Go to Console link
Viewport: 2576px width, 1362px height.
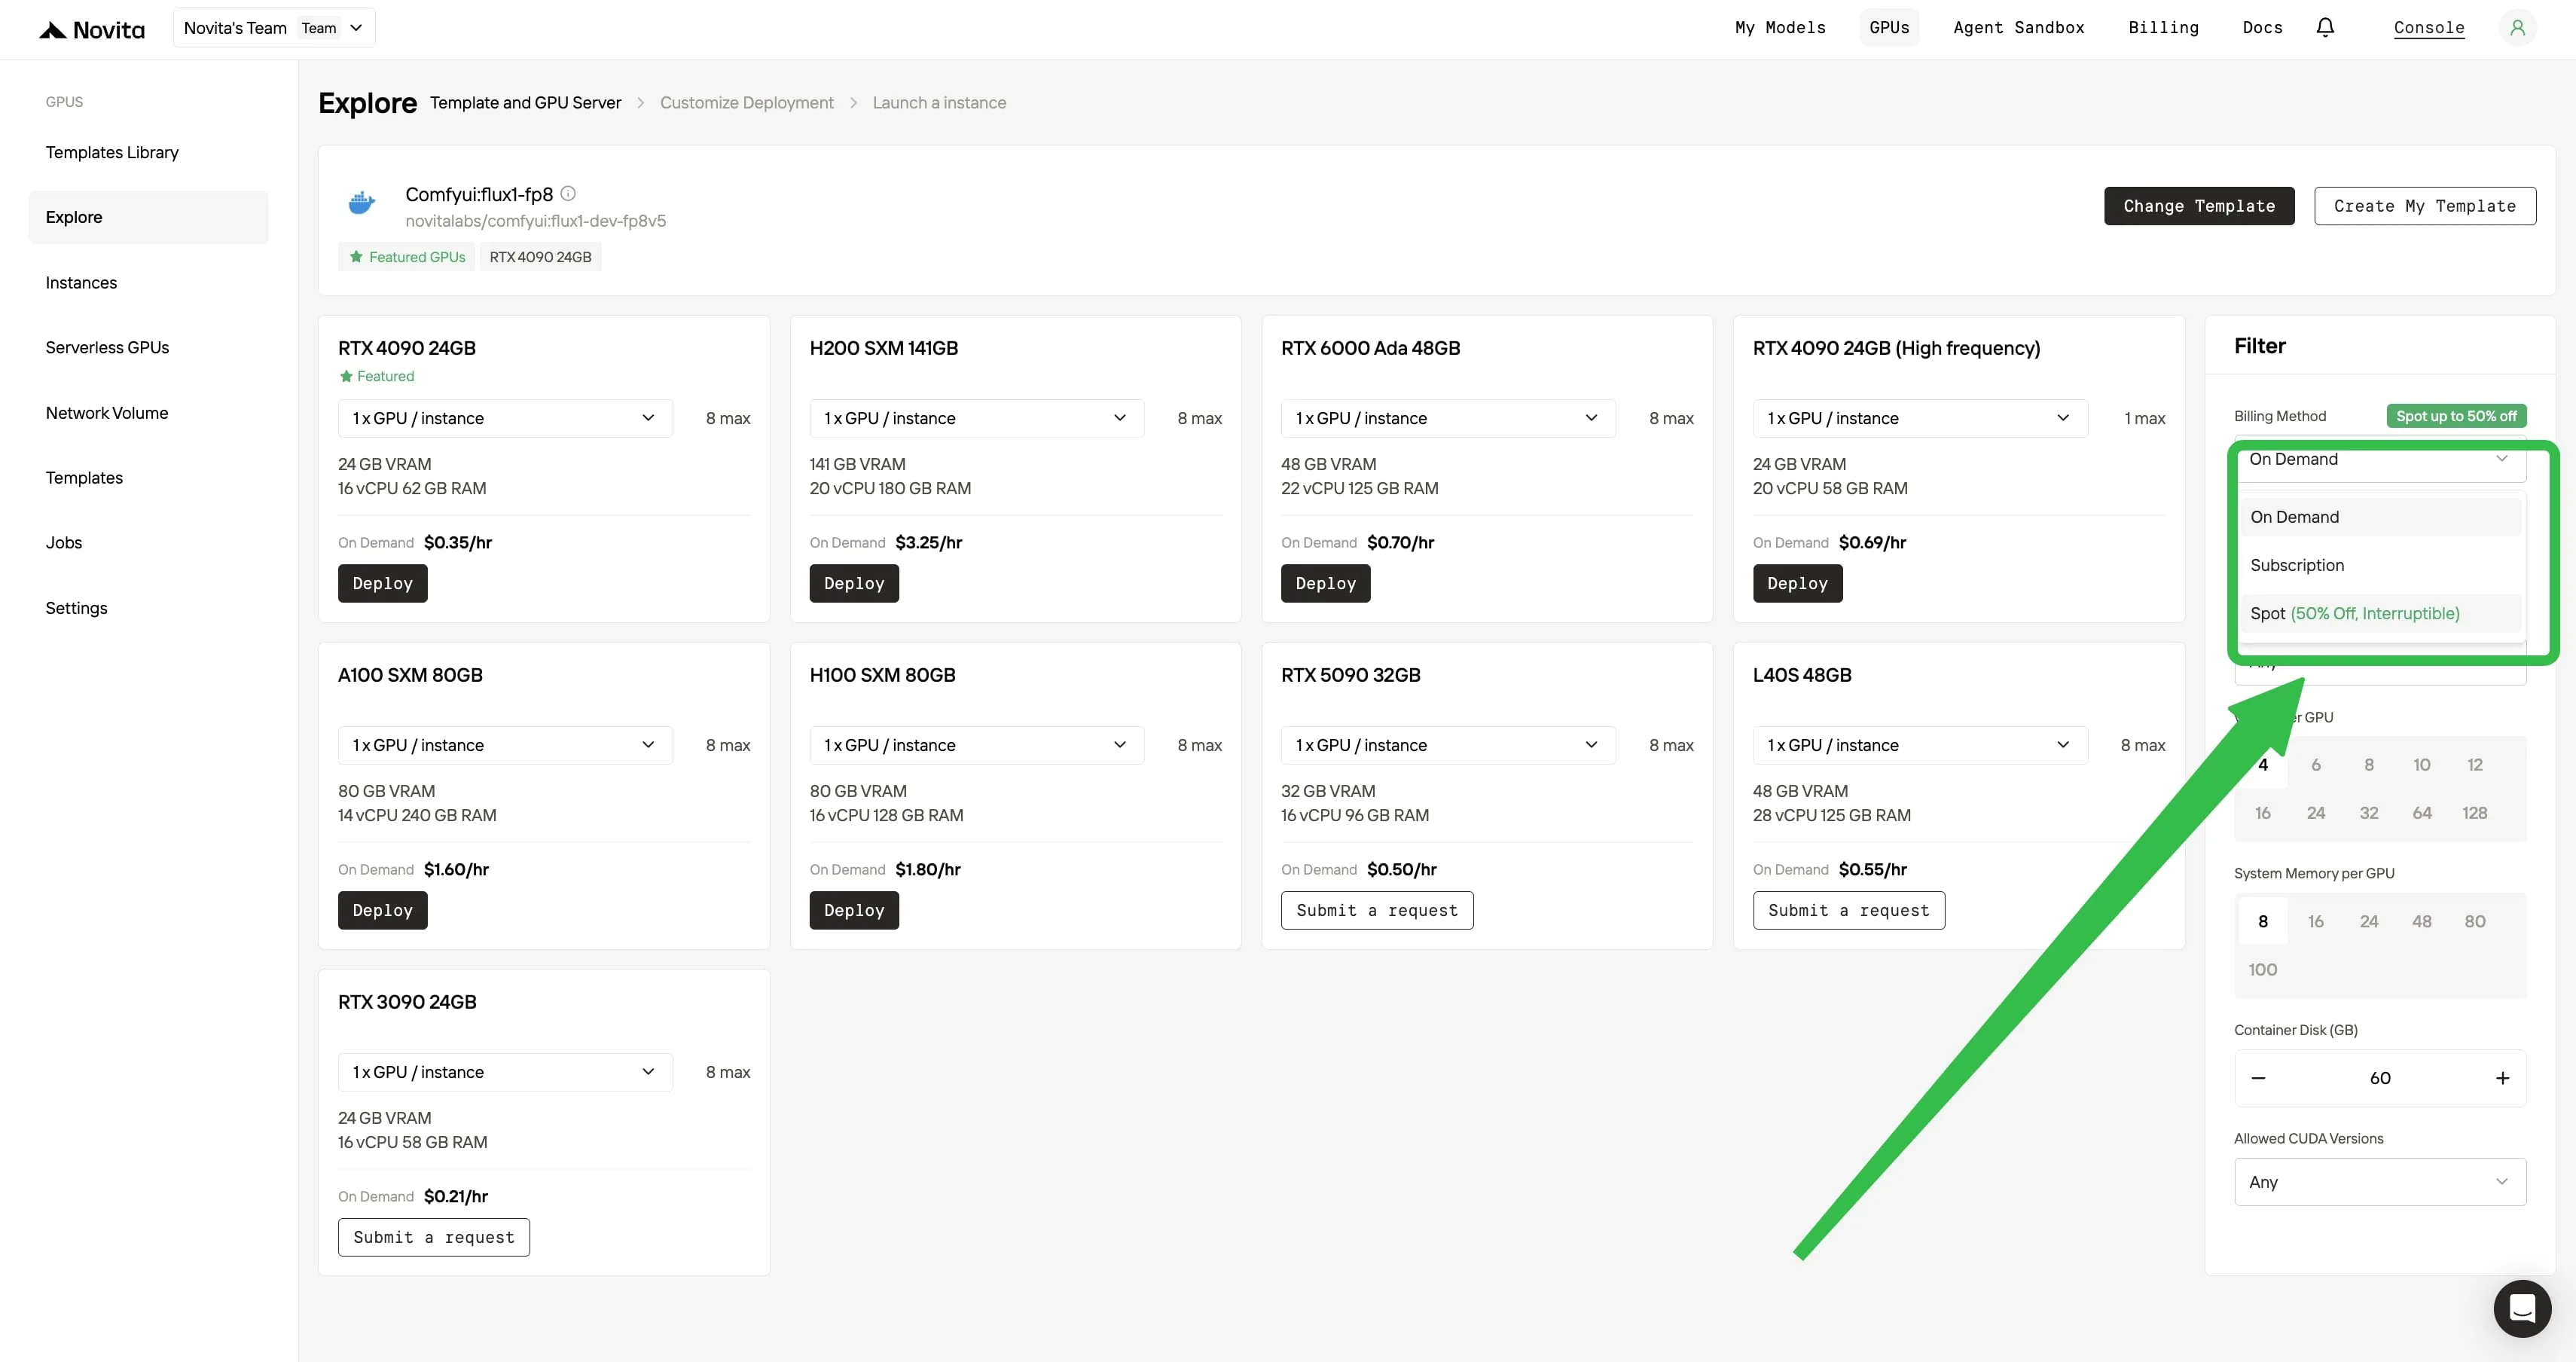pyautogui.click(x=2428, y=28)
